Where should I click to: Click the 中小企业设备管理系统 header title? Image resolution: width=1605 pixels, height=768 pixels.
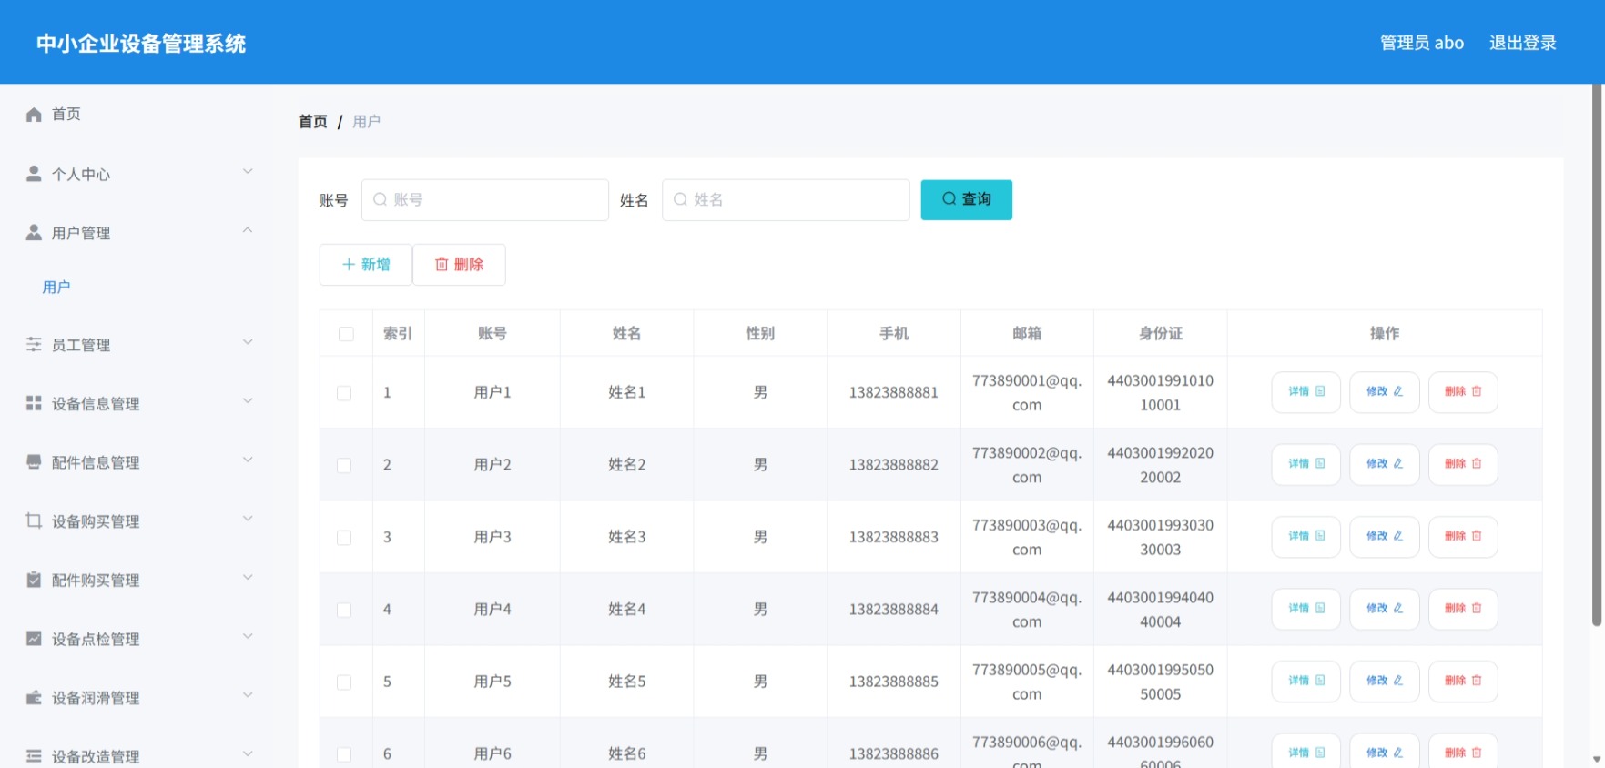[141, 44]
